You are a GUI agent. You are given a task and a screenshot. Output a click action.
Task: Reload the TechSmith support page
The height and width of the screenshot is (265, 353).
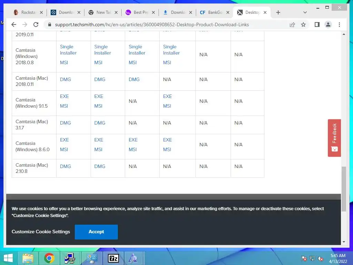(x=36, y=24)
